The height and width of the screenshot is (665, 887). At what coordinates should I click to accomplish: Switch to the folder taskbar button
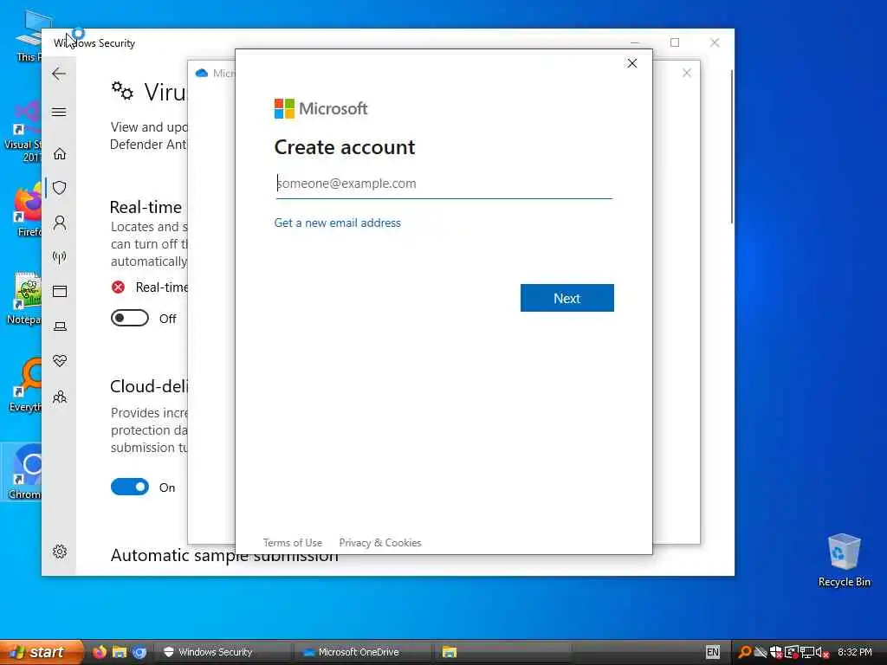pos(502,652)
